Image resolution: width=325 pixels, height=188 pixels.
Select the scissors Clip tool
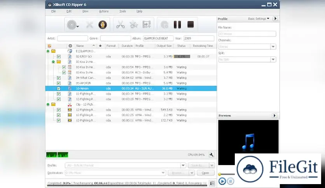(x=121, y=24)
